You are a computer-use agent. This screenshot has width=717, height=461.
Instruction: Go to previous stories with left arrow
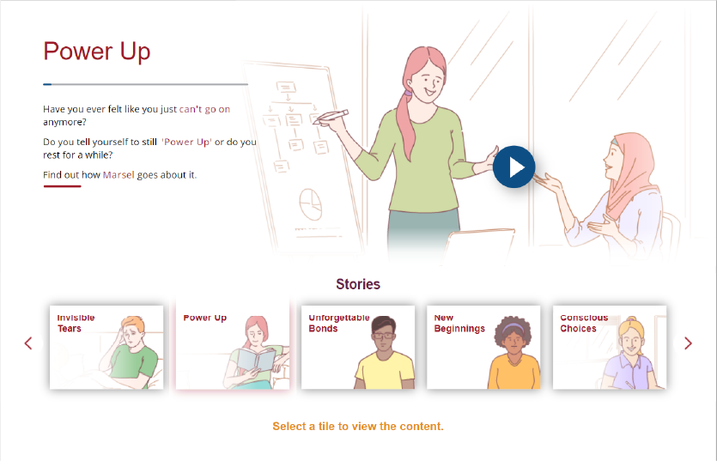click(x=28, y=343)
